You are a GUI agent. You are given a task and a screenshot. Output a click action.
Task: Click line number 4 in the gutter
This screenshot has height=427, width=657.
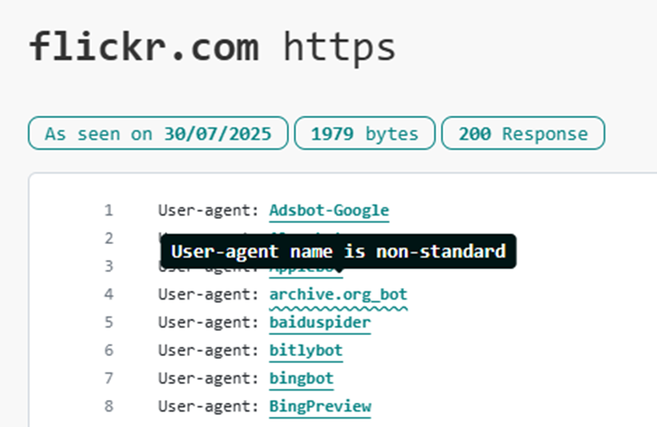(x=108, y=295)
